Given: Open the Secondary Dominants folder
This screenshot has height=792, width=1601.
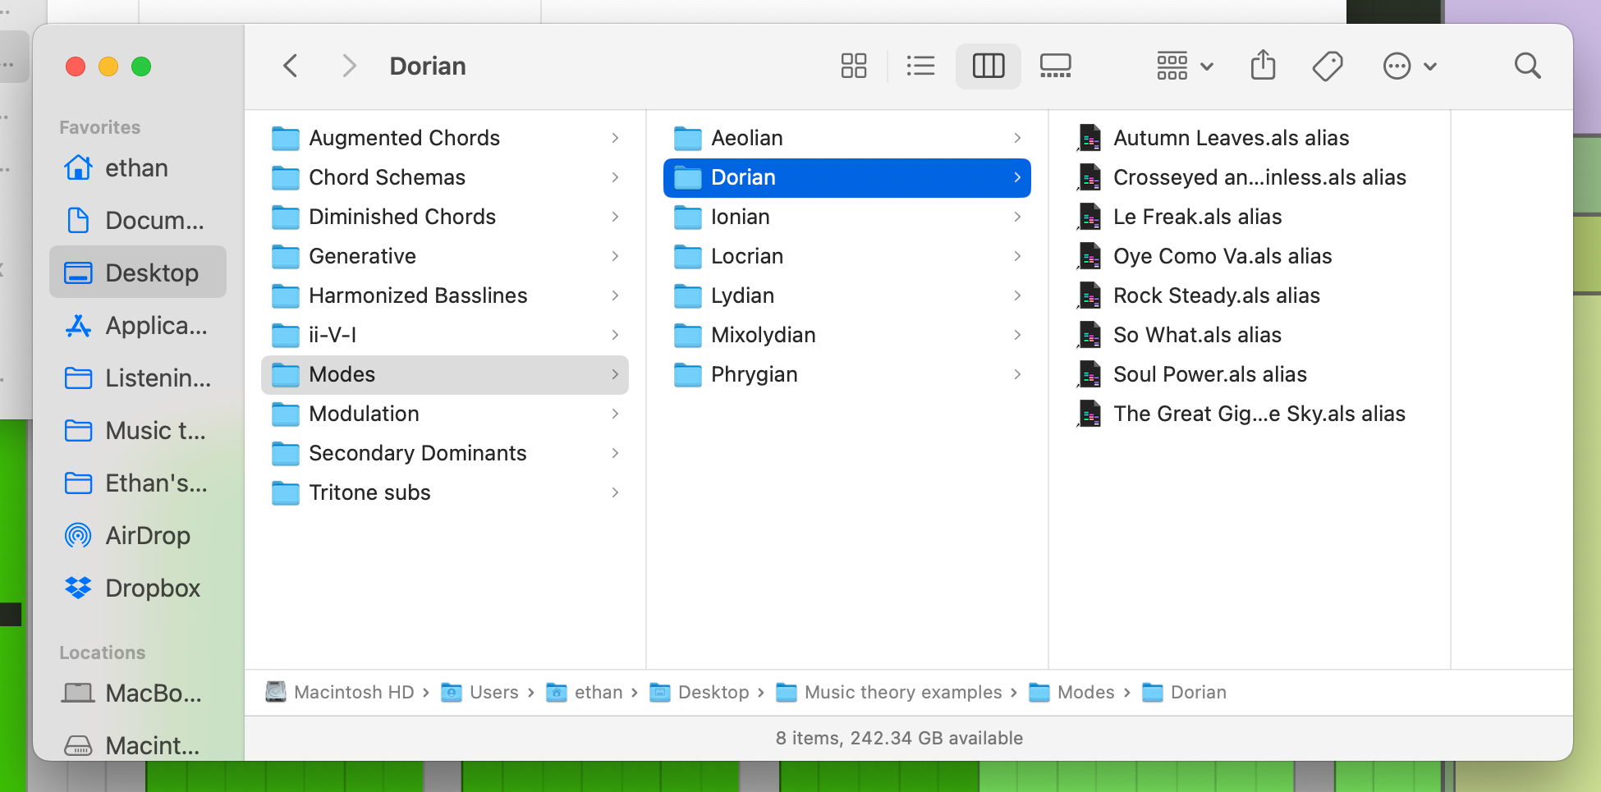Looking at the screenshot, I should point(417,453).
